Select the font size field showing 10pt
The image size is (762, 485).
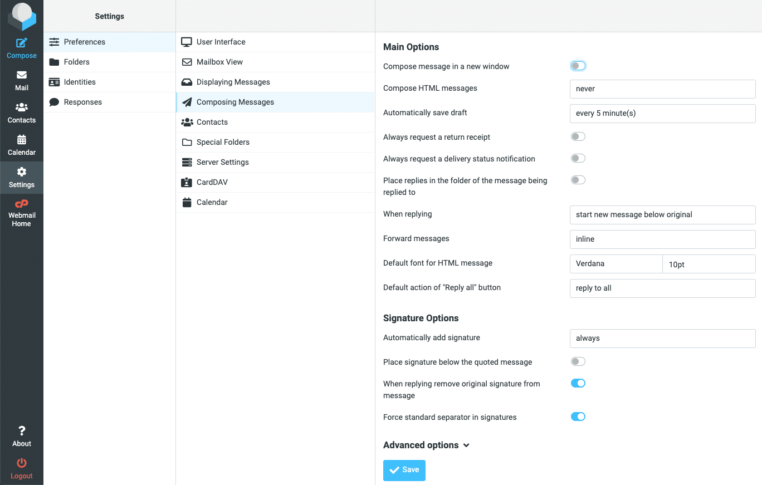[708, 263]
